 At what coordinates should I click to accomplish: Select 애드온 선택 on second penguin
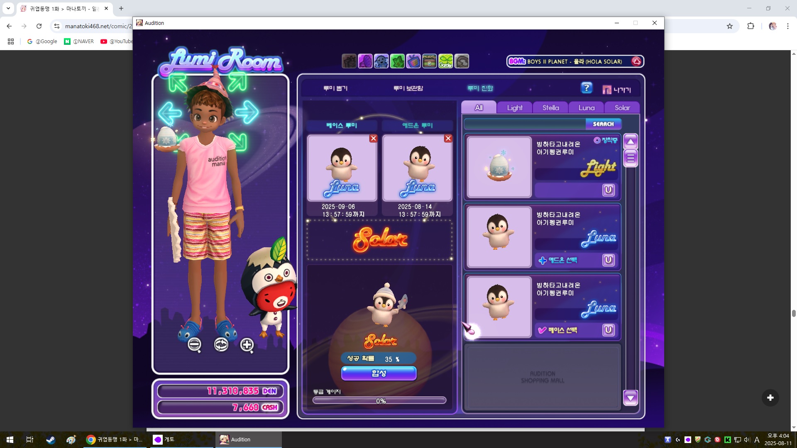point(557,260)
